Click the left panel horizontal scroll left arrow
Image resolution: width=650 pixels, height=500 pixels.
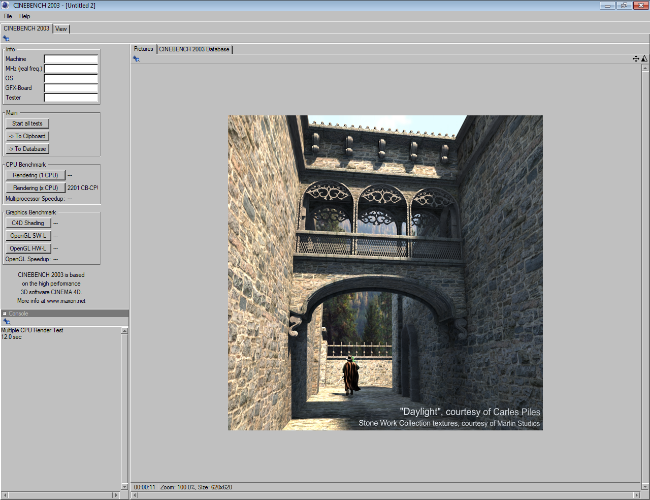click(x=5, y=495)
